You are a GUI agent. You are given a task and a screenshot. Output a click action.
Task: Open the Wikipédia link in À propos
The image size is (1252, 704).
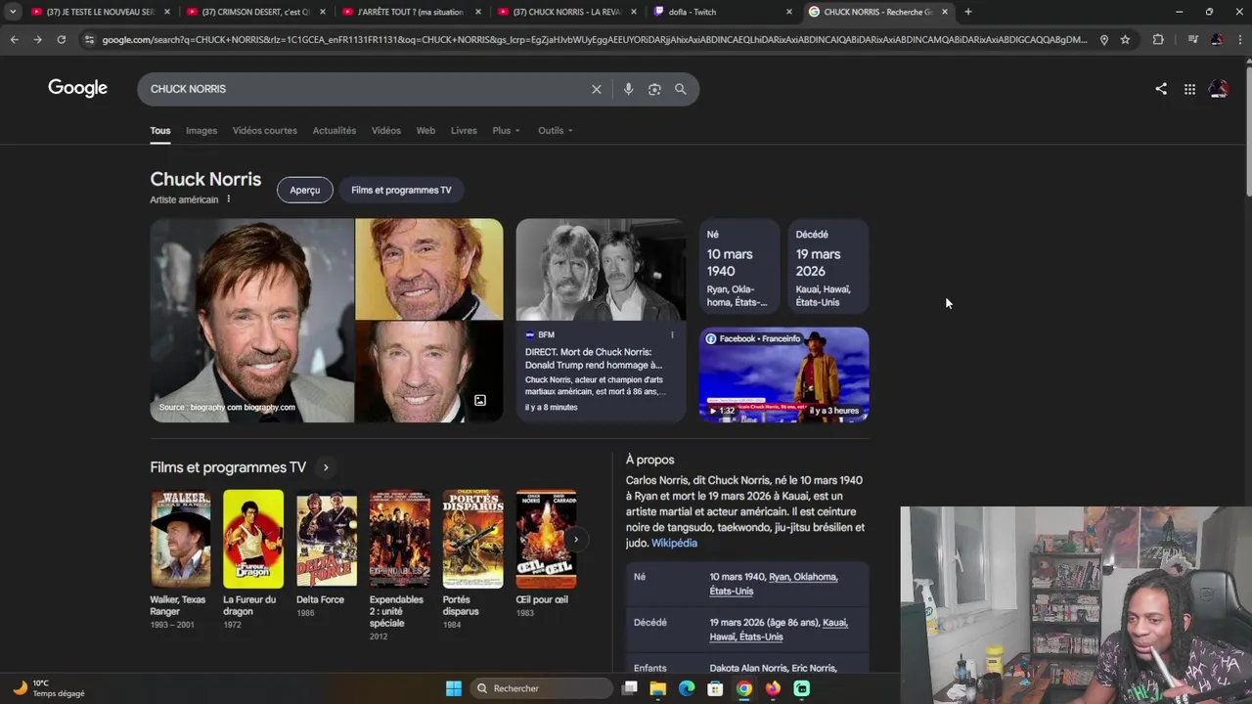click(x=674, y=543)
